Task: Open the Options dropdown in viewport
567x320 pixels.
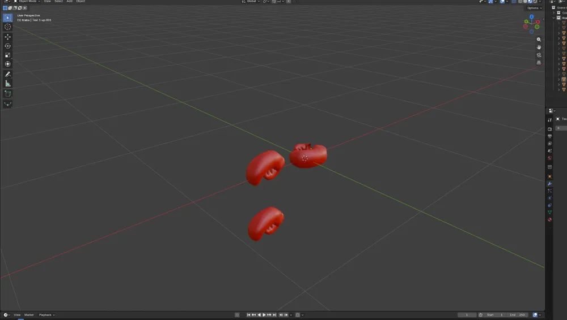Action: click(535, 8)
